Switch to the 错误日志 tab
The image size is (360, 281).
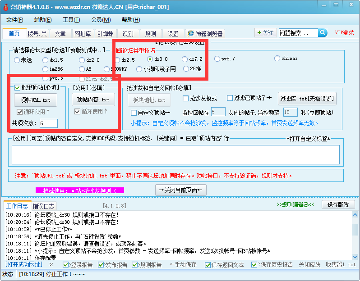click(x=44, y=206)
